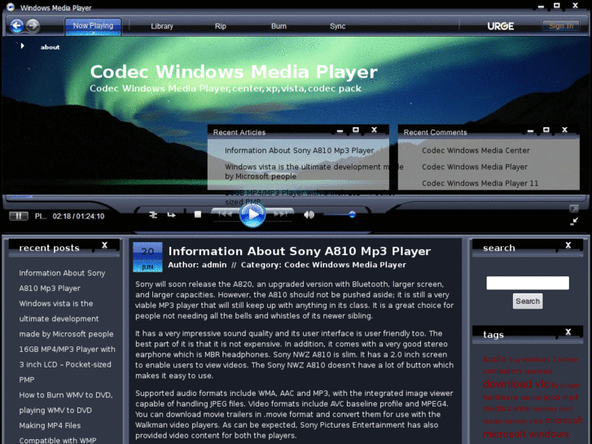Close the tags sidebar widget

[568, 332]
